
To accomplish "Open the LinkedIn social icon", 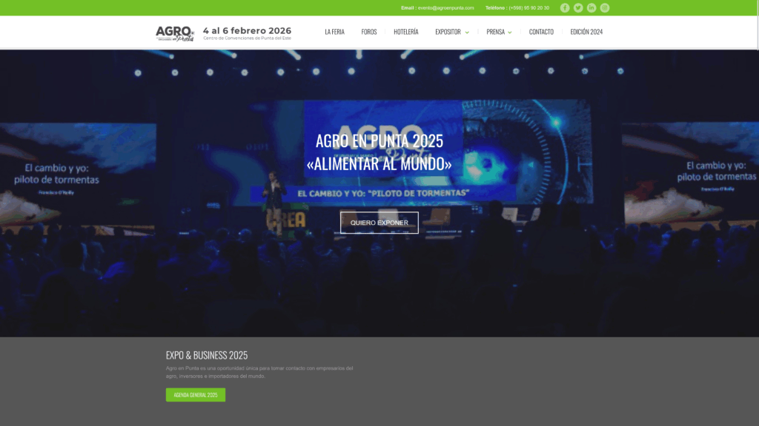I will pos(591,7).
